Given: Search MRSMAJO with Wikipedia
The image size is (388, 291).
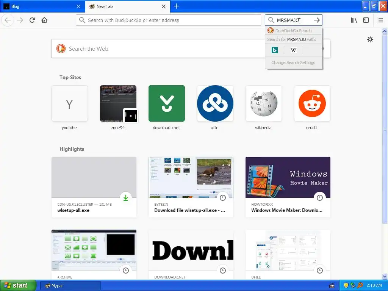Looking at the screenshot, I should [x=294, y=50].
